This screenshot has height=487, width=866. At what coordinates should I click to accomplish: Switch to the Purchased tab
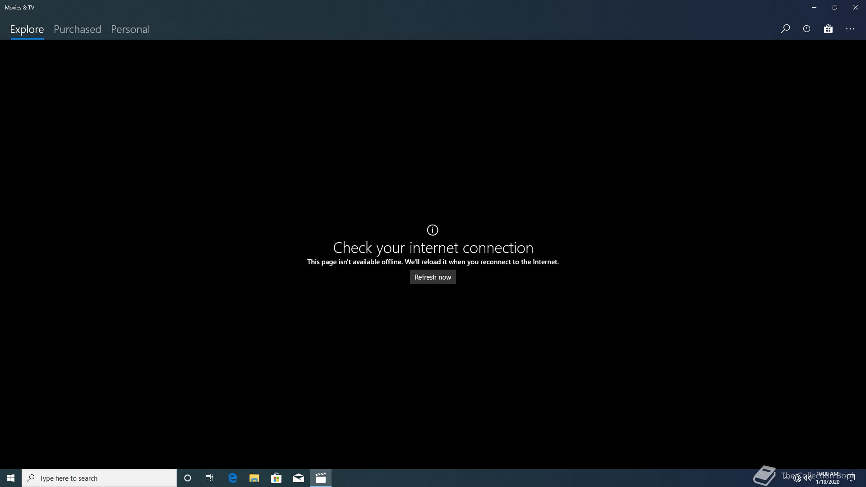pyautogui.click(x=78, y=29)
